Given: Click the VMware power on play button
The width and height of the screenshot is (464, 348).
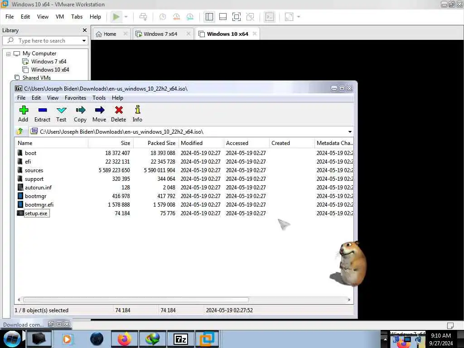Looking at the screenshot, I should [116, 17].
